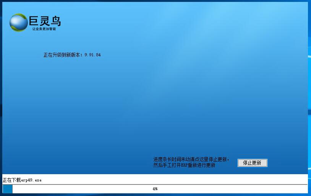Click the empty right end of the progress bar

(290, 189)
